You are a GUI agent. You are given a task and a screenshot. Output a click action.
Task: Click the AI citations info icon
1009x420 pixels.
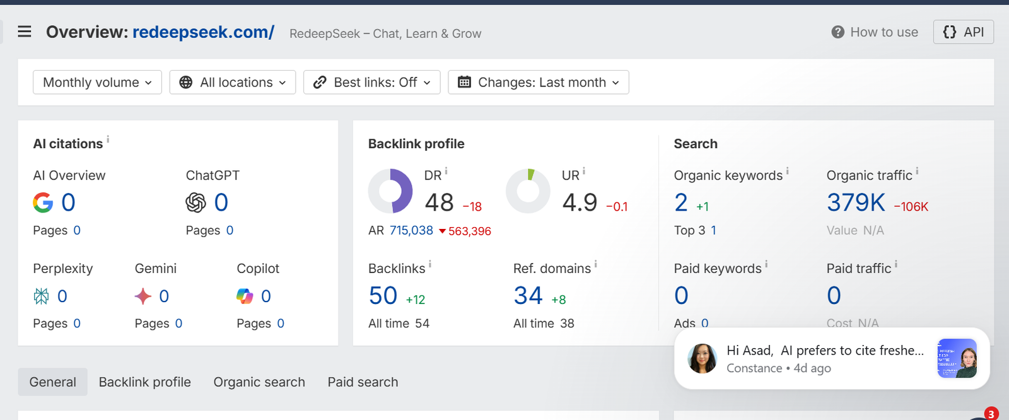108,139
